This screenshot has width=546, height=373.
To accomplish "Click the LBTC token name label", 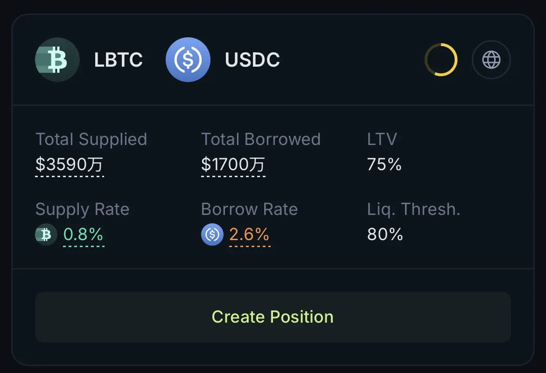I will coord(119,60).
